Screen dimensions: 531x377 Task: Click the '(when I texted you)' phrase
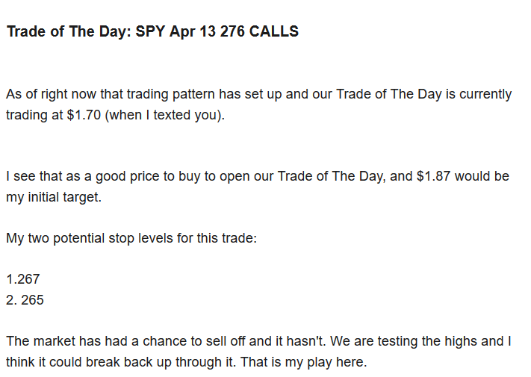[x=165, y=115]
